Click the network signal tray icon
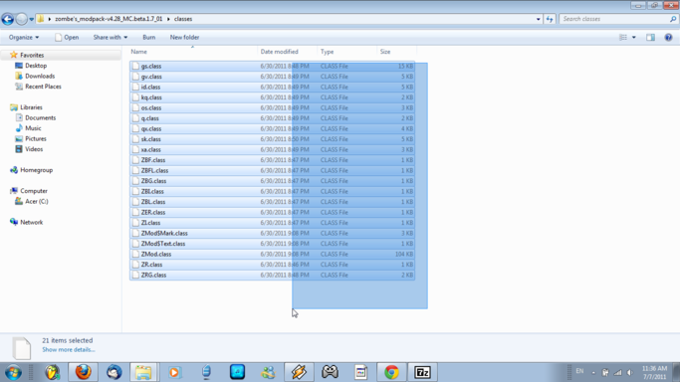This screenshot has height=382, width=680. click(618, 372)
